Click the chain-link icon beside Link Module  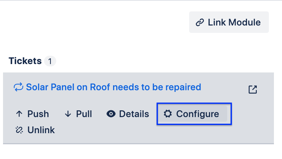click(200, 22)
